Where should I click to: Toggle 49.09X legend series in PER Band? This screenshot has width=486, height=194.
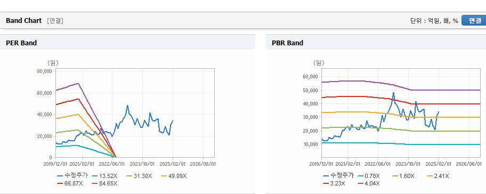[174, 176]
